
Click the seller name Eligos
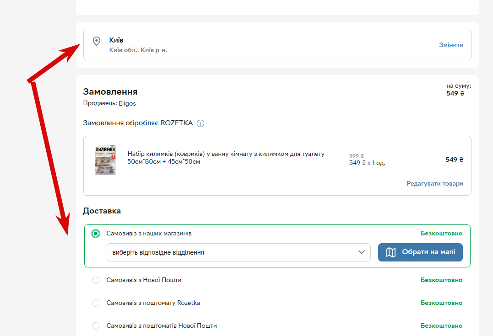pos(127,104)
